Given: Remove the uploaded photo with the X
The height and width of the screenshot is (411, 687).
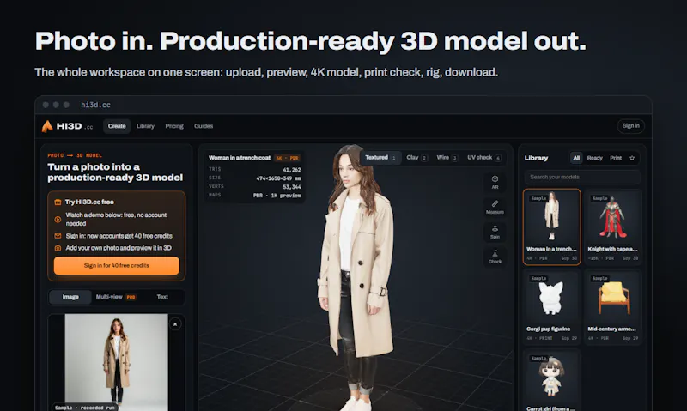Looking at the screenshot, I should tap(175, 324).
